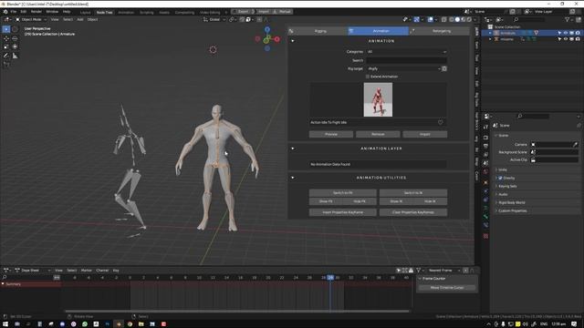Image resolution: width=584 pixels, height=328 pixels.
Task: Select the Annotate pencil tool
Action: click(x=6, y=56)
